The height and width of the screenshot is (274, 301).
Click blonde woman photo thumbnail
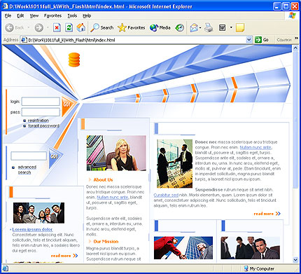[116, 153]
